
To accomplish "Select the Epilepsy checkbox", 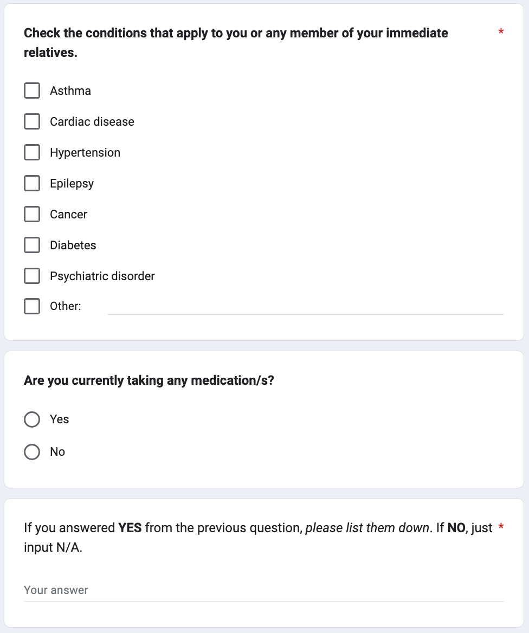I will [x=32, y=183].
